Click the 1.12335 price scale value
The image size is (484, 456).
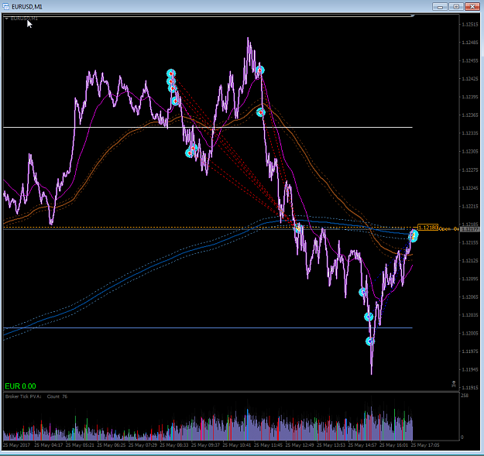(x=470, y=133)
